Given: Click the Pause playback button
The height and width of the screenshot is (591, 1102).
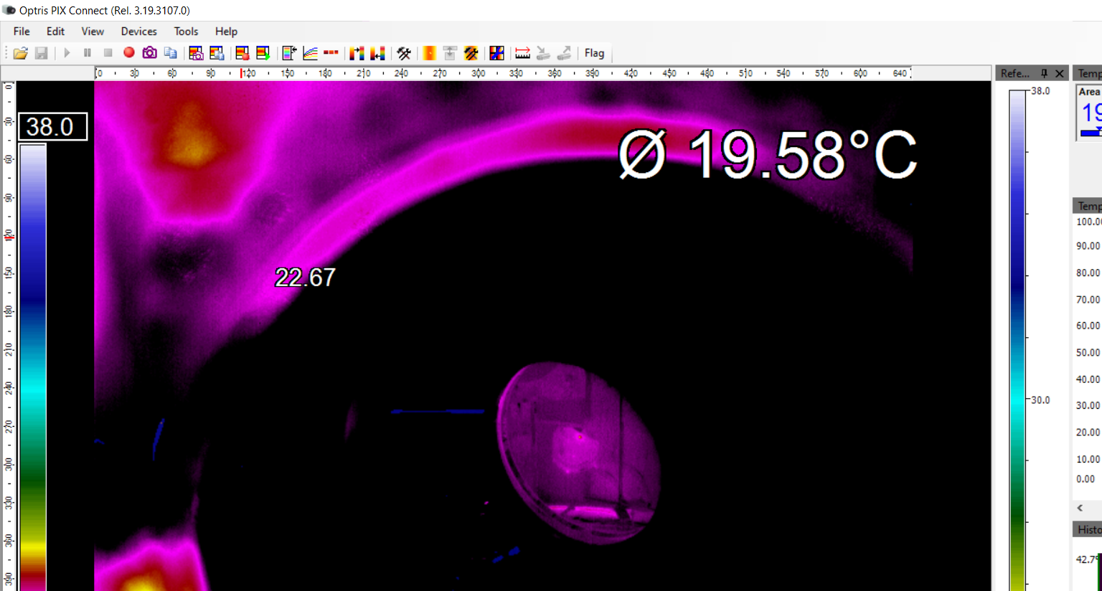Looking at the screenshot, I should click(88, 53).
